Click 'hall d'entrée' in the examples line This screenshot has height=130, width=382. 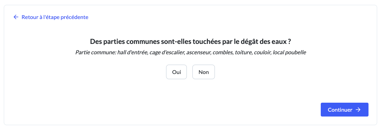click(133, 53)
